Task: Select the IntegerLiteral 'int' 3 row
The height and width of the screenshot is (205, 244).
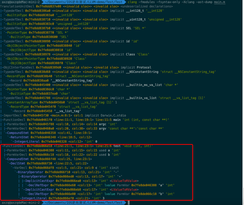Action: pyautogui.click(x=61, y=198)
